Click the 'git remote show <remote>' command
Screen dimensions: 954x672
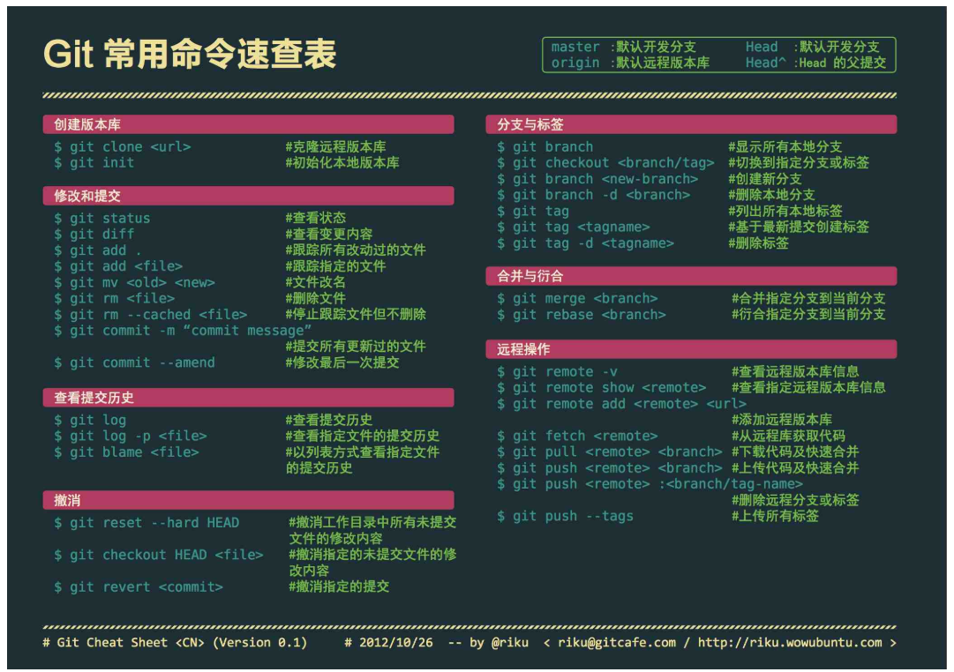[602, 388]
